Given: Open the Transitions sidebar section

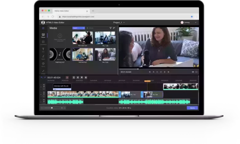Looking at the screenshot, I should pos(43,43).
